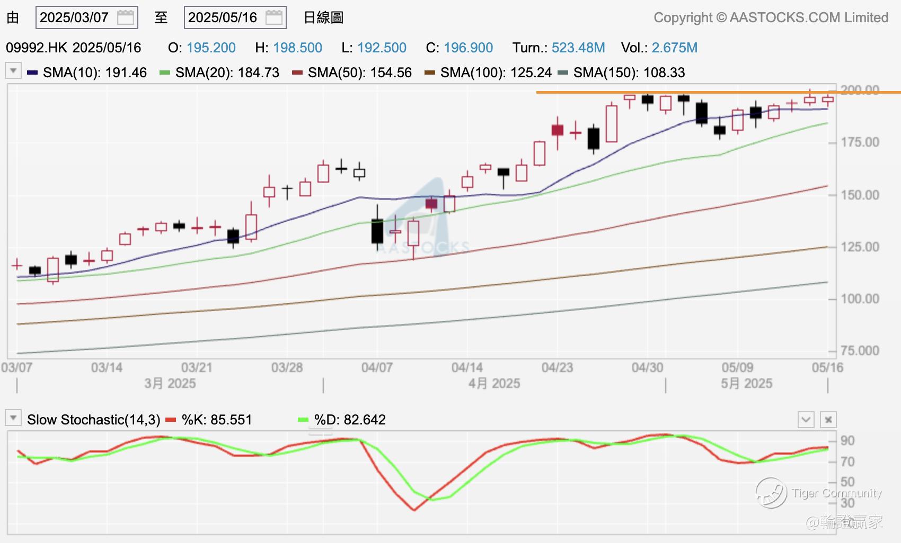Click the turnover value 523.48M
This screenshot has width=901, height=543.
[x=578, y=48]
